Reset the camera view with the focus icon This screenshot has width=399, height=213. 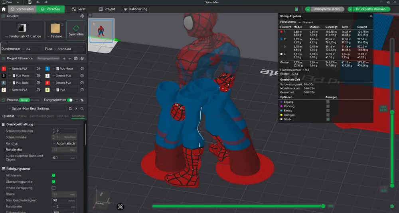120,207
